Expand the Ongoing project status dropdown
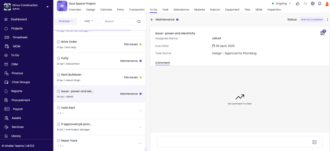Image resolution: width=330 pixels, height=151 pixels. tap(281, 4)
